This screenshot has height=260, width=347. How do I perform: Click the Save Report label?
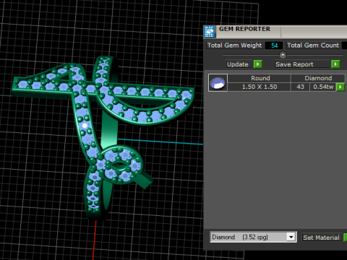pos(294,64)
